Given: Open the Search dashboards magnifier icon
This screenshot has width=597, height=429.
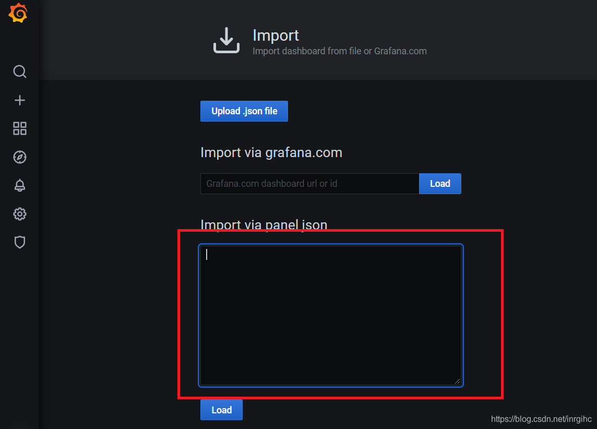Looking at the screenshot, I should pos(20,71).
